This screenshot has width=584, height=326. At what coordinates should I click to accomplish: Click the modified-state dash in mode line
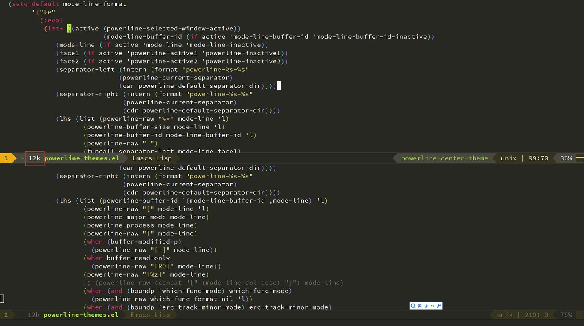tap(22, 158)
